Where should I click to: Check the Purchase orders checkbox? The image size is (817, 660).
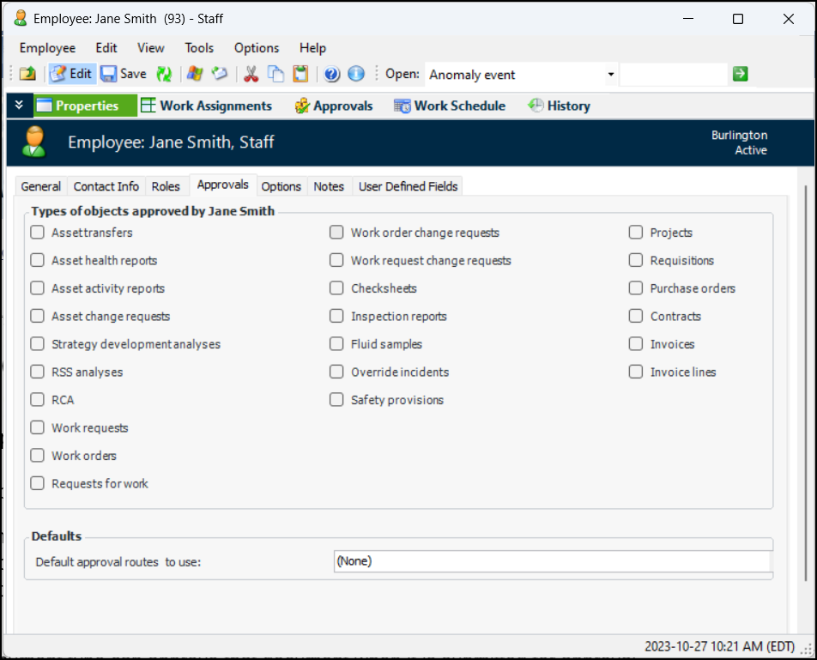click(636, 288)
